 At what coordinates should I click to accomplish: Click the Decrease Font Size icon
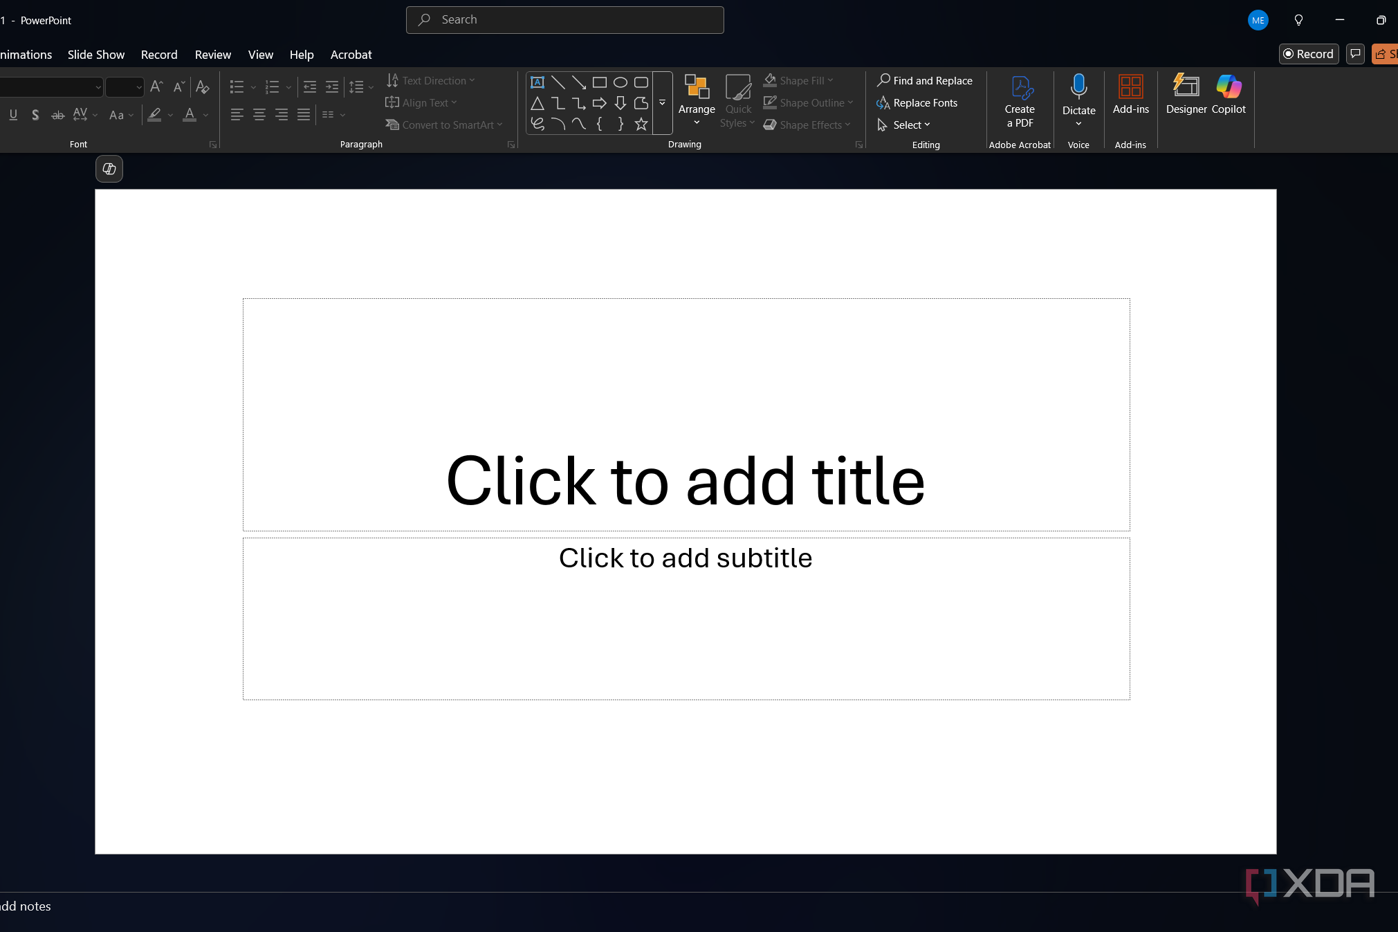click(178, 86)
